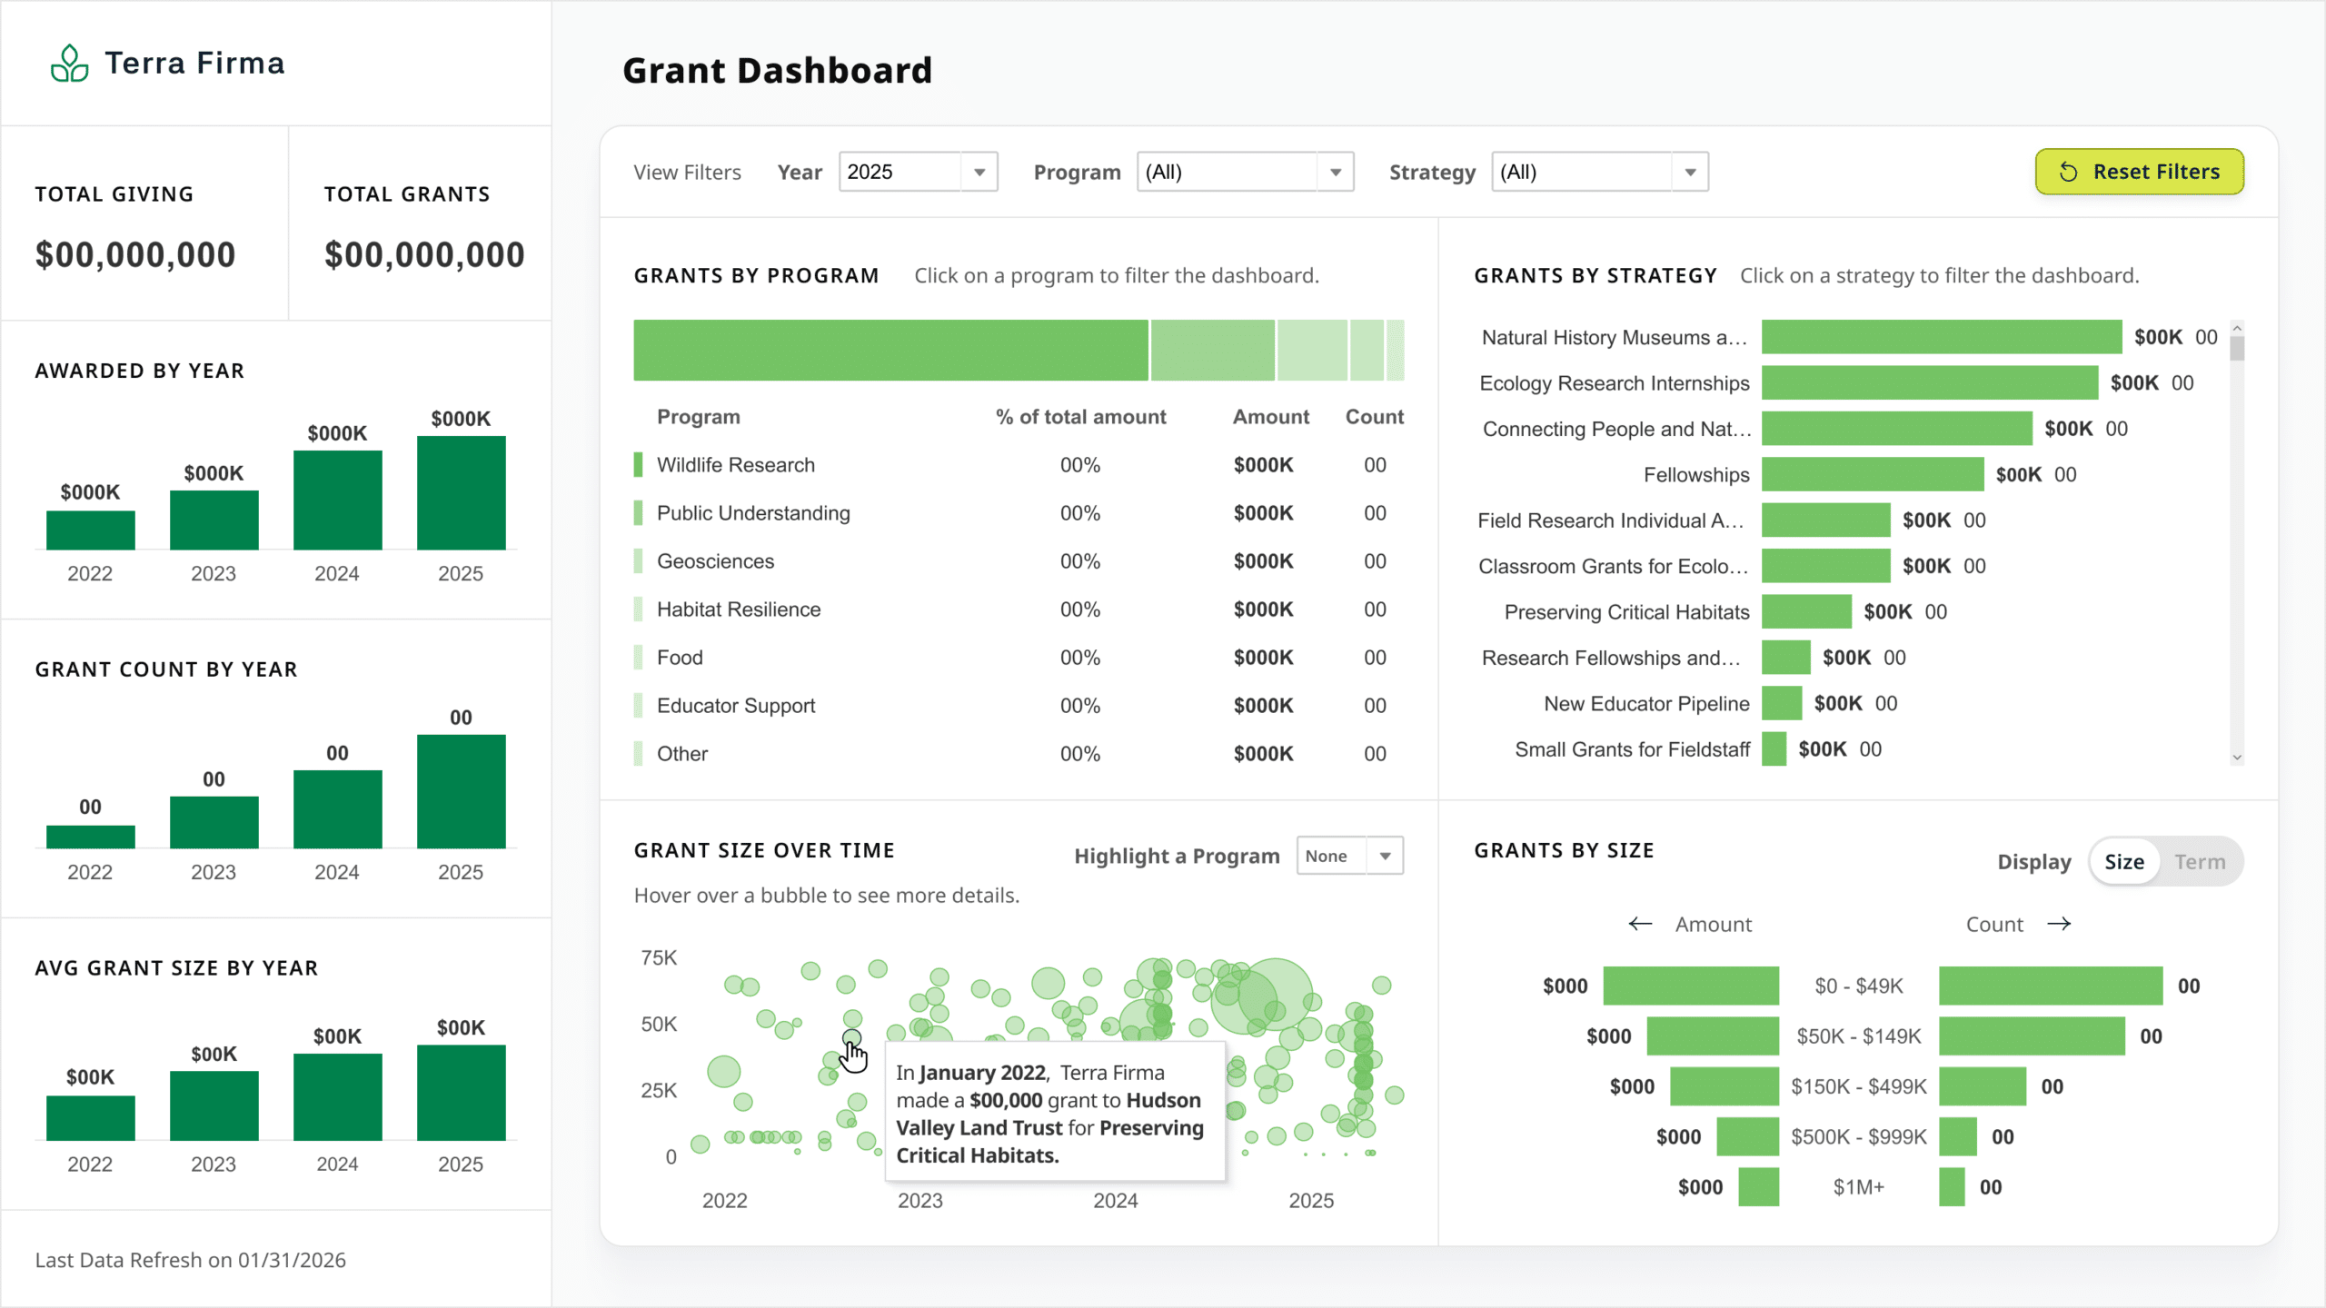This screenshot has width=2326, height=1308.
Task: Open the Strategy filter dropdown
Action: point(1599,172)
